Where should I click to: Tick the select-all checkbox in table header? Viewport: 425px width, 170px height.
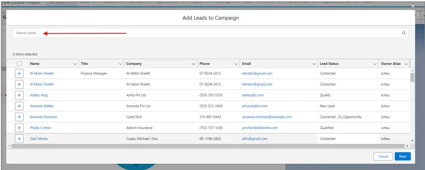[19, 64]
